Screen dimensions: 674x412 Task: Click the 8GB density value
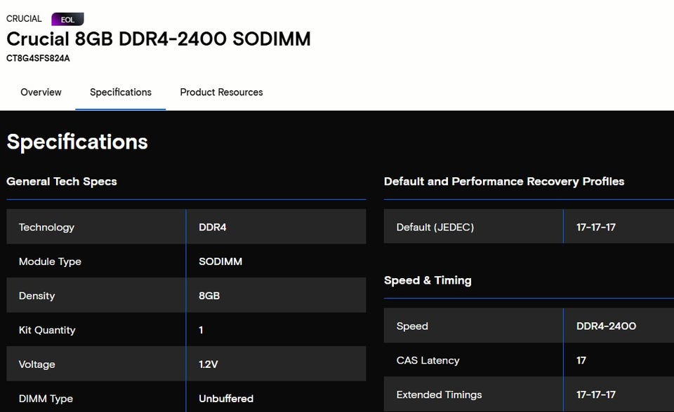click(x=209, y=296)
